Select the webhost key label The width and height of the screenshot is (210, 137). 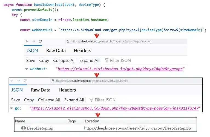[39, 69]
